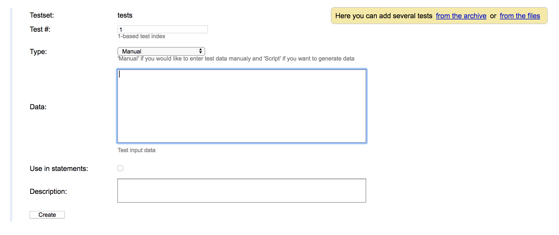Screen dimensions: 559x235
Task: Click the 'Data:' label
Action: (x=38, y=107)
